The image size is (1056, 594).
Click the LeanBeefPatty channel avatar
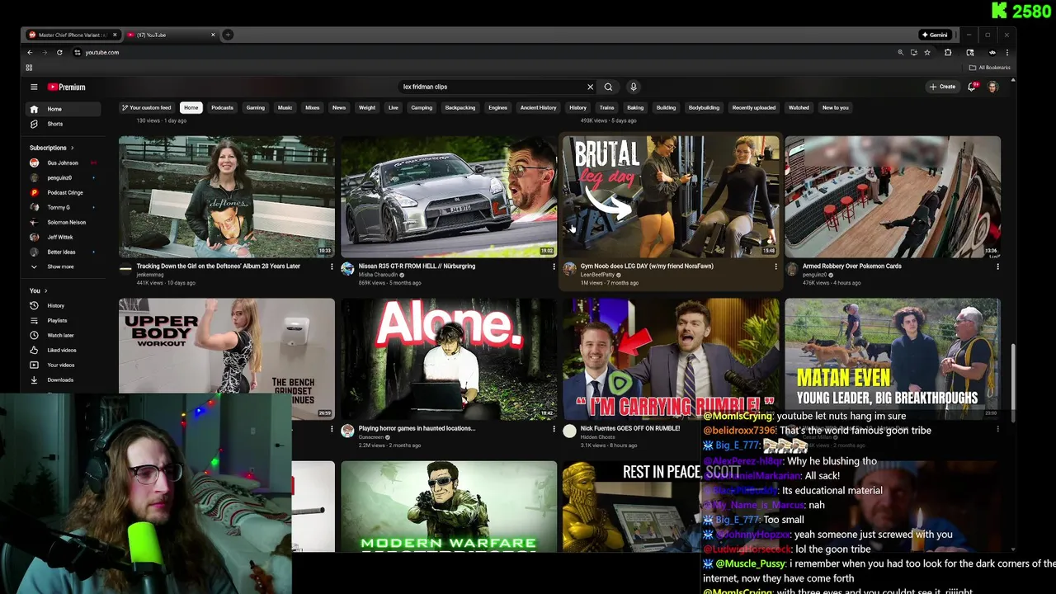pyautogui.click(x=569, y=269)
